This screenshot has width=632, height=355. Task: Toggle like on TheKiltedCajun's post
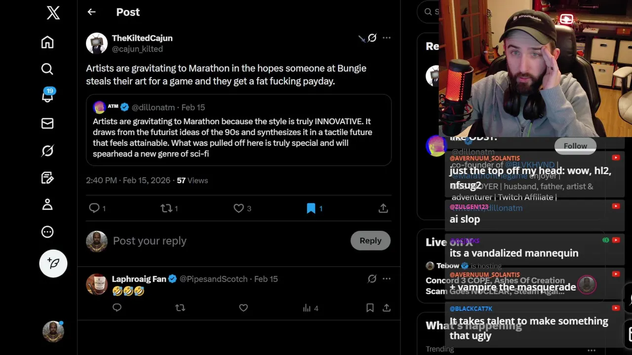tap(239, 209)
